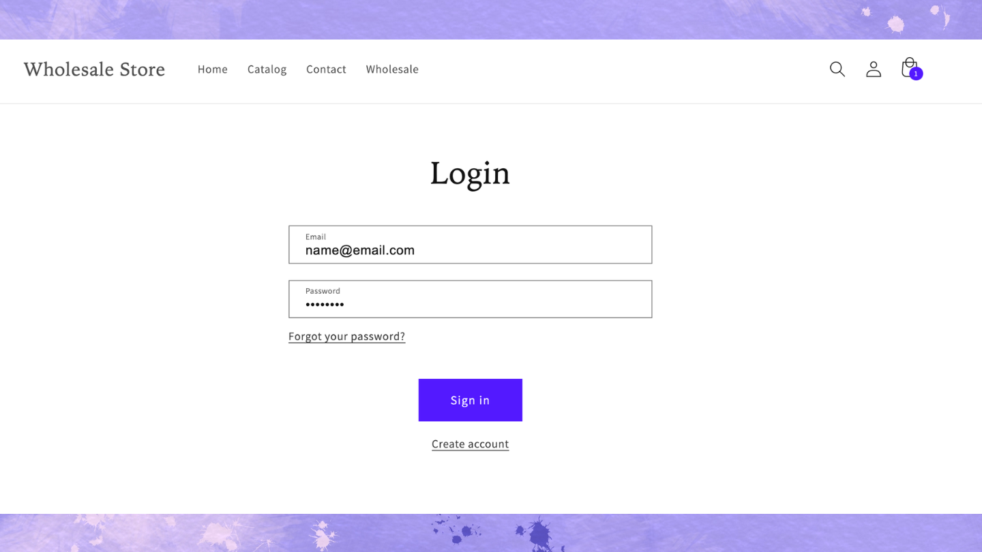Image resolution: width=982 pixels, height=552 pixels.
Task: Click the purple footer banner
Action: 491,533
